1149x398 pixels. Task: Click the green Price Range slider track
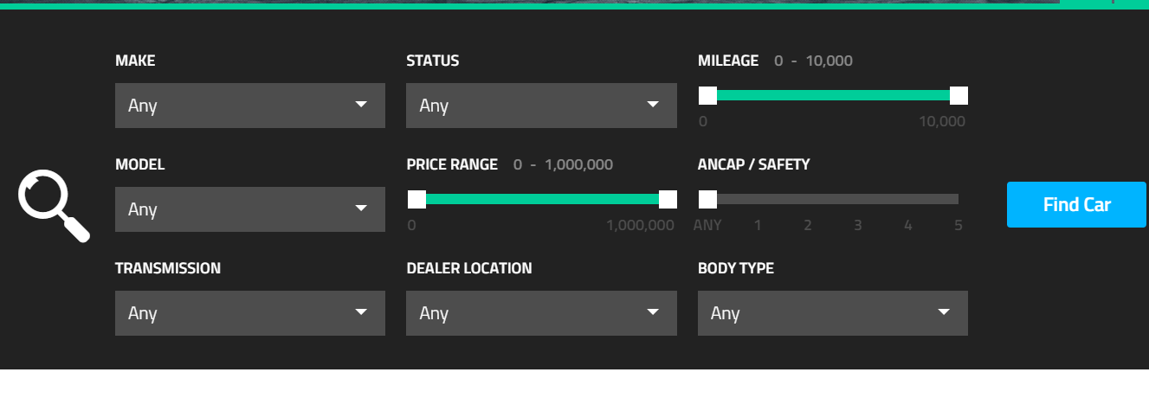tap(542, 199)
